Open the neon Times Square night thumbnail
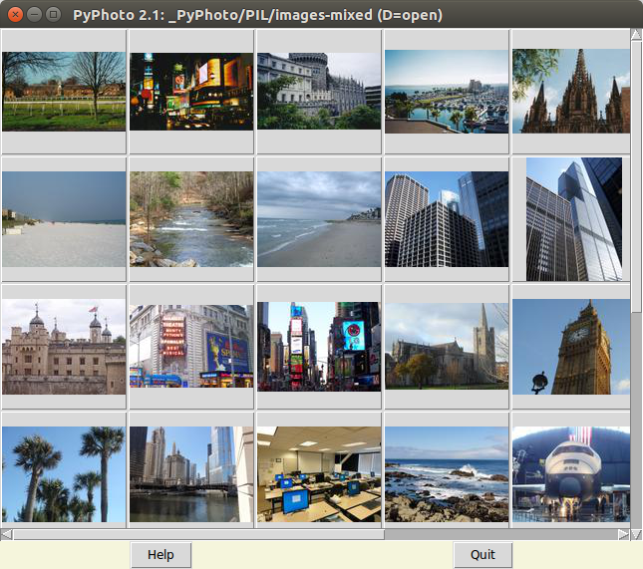This screenshot has width=643, height=569. 191,92
